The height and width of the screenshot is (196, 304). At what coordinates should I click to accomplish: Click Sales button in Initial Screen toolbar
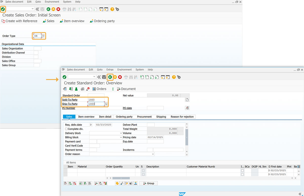point(48,21)
